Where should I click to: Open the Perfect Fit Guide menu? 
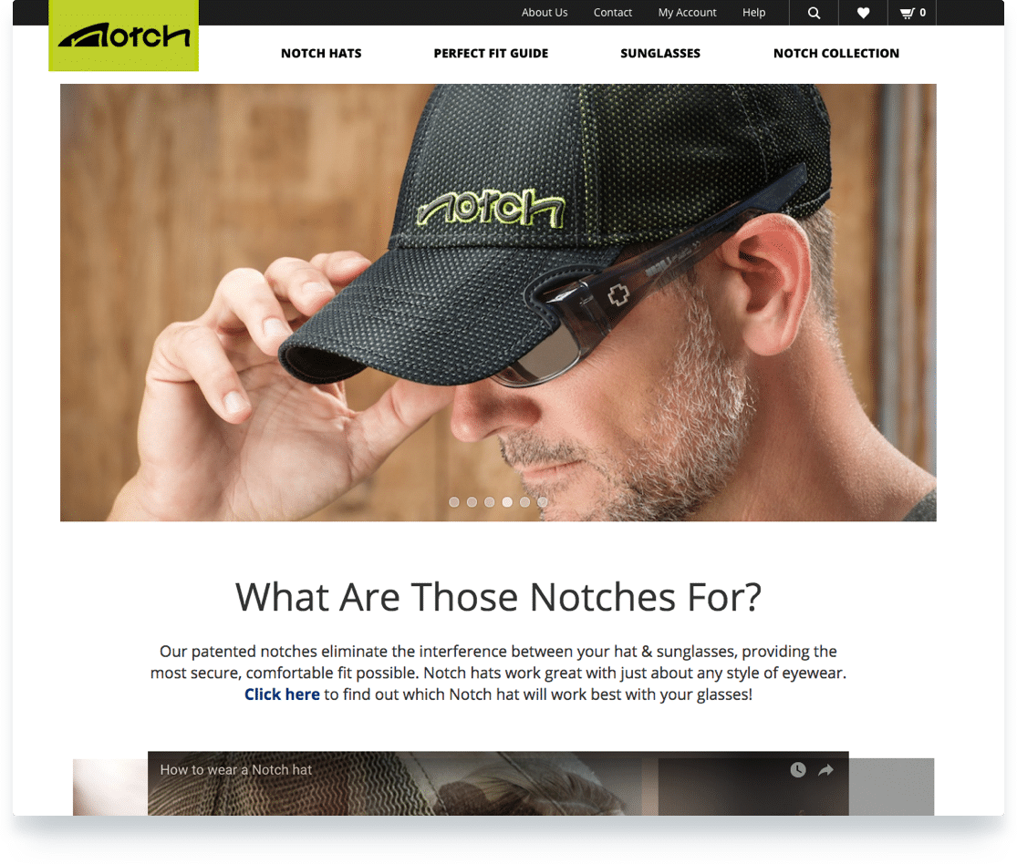(491, 53)
